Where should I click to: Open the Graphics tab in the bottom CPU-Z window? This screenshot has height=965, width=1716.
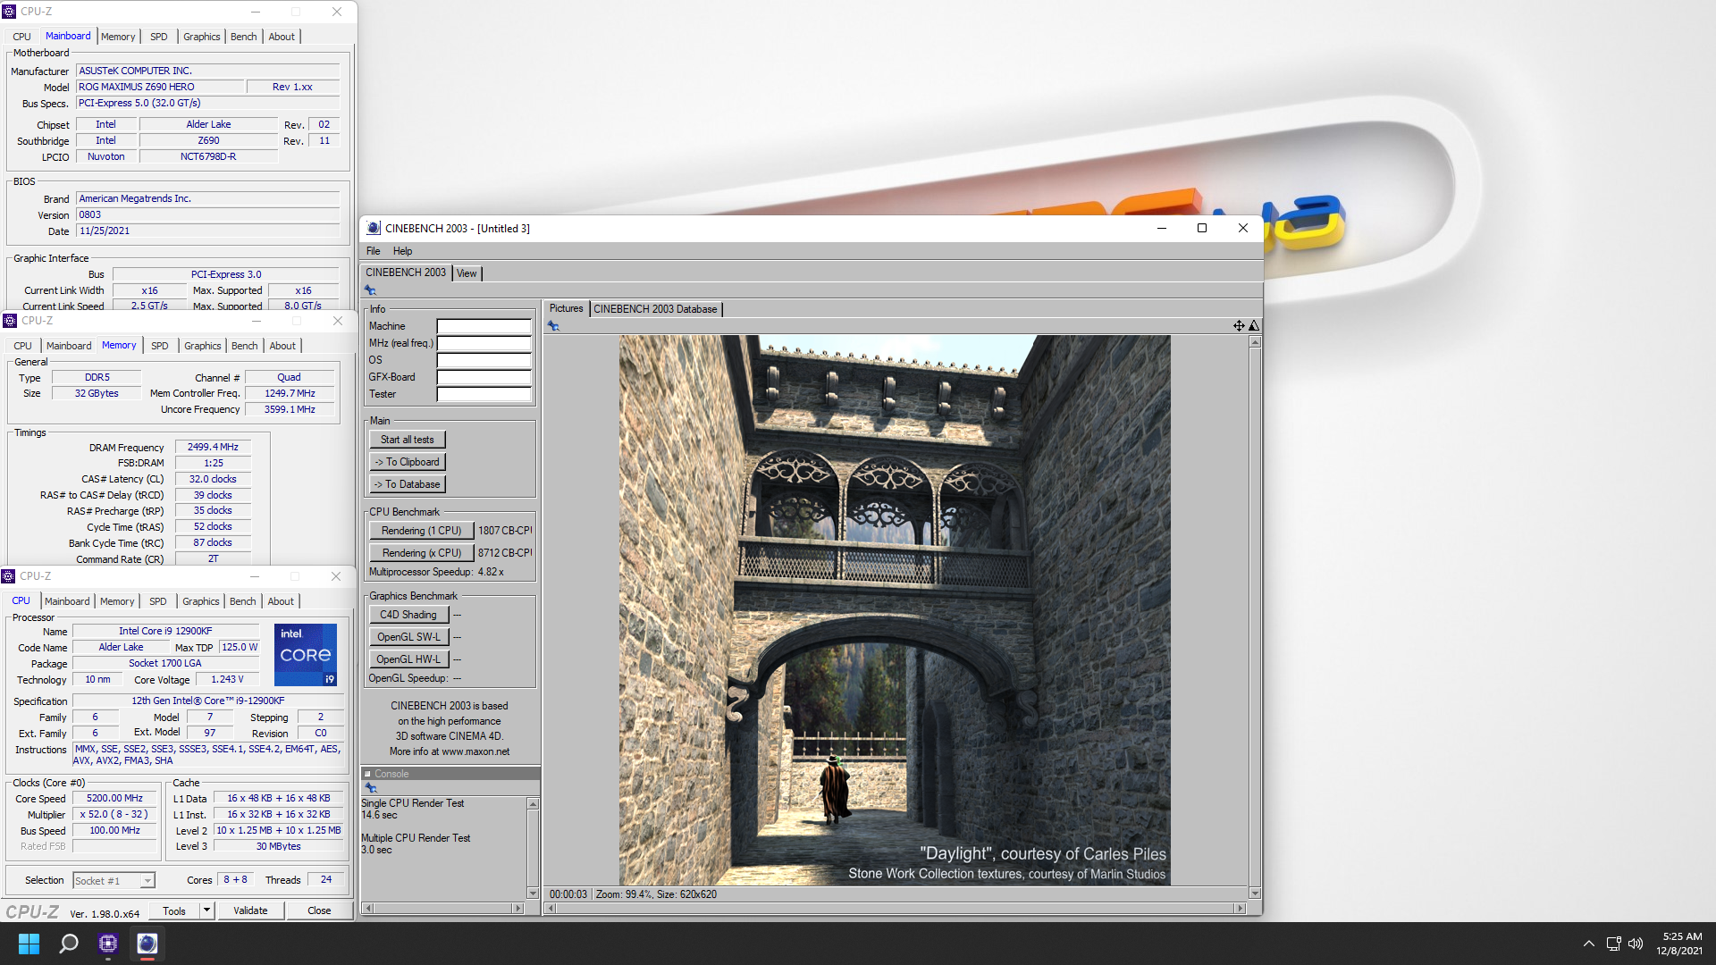200,601
